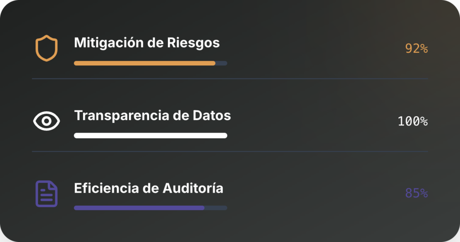Click the 92% value
Image resolution: width=460 pixels, height=242 pixels.
(416, 48)
